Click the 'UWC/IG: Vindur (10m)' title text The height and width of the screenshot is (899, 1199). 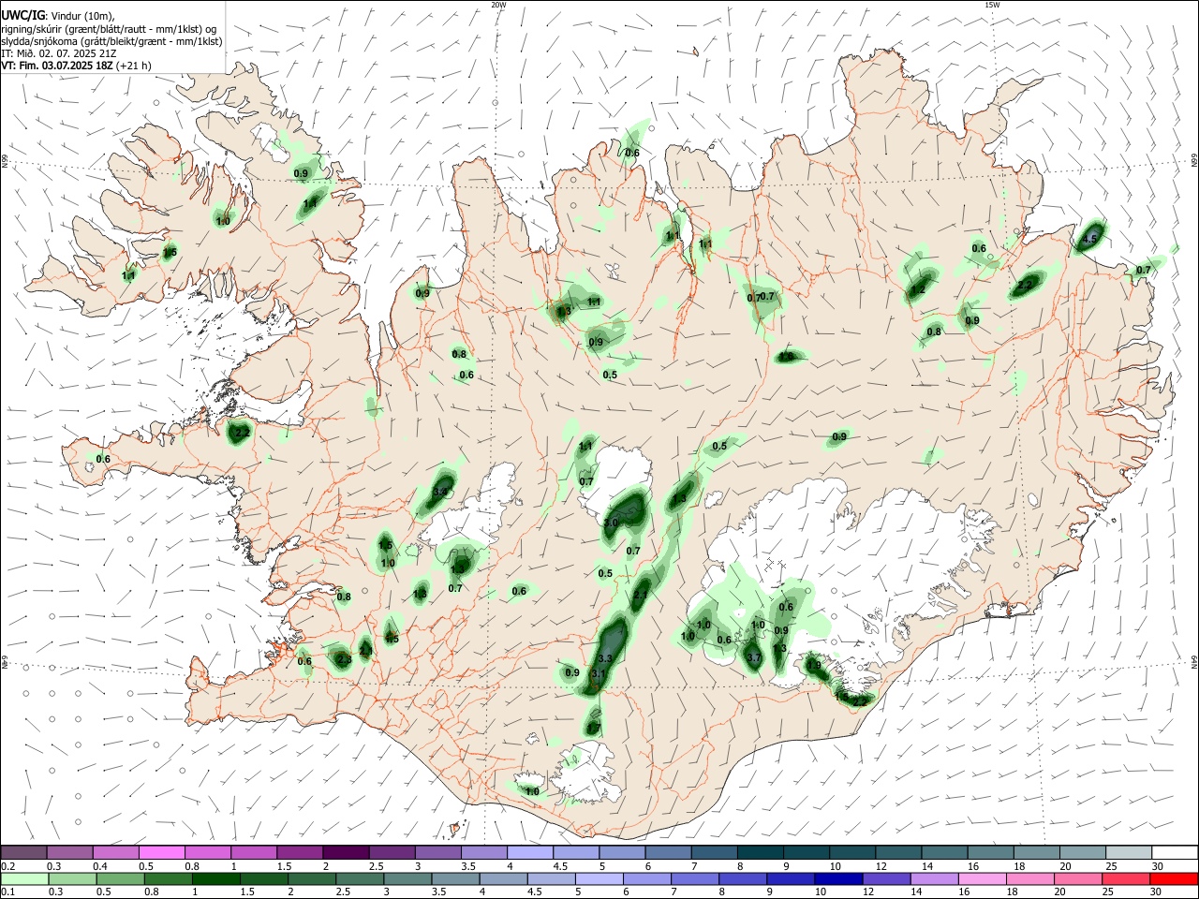(58, 16)
